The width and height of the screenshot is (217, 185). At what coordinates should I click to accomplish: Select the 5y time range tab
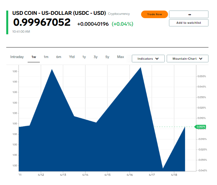(107, 57)
